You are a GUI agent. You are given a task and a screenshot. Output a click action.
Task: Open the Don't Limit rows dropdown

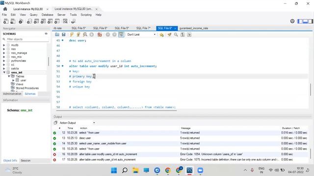(x=141, y=35)
